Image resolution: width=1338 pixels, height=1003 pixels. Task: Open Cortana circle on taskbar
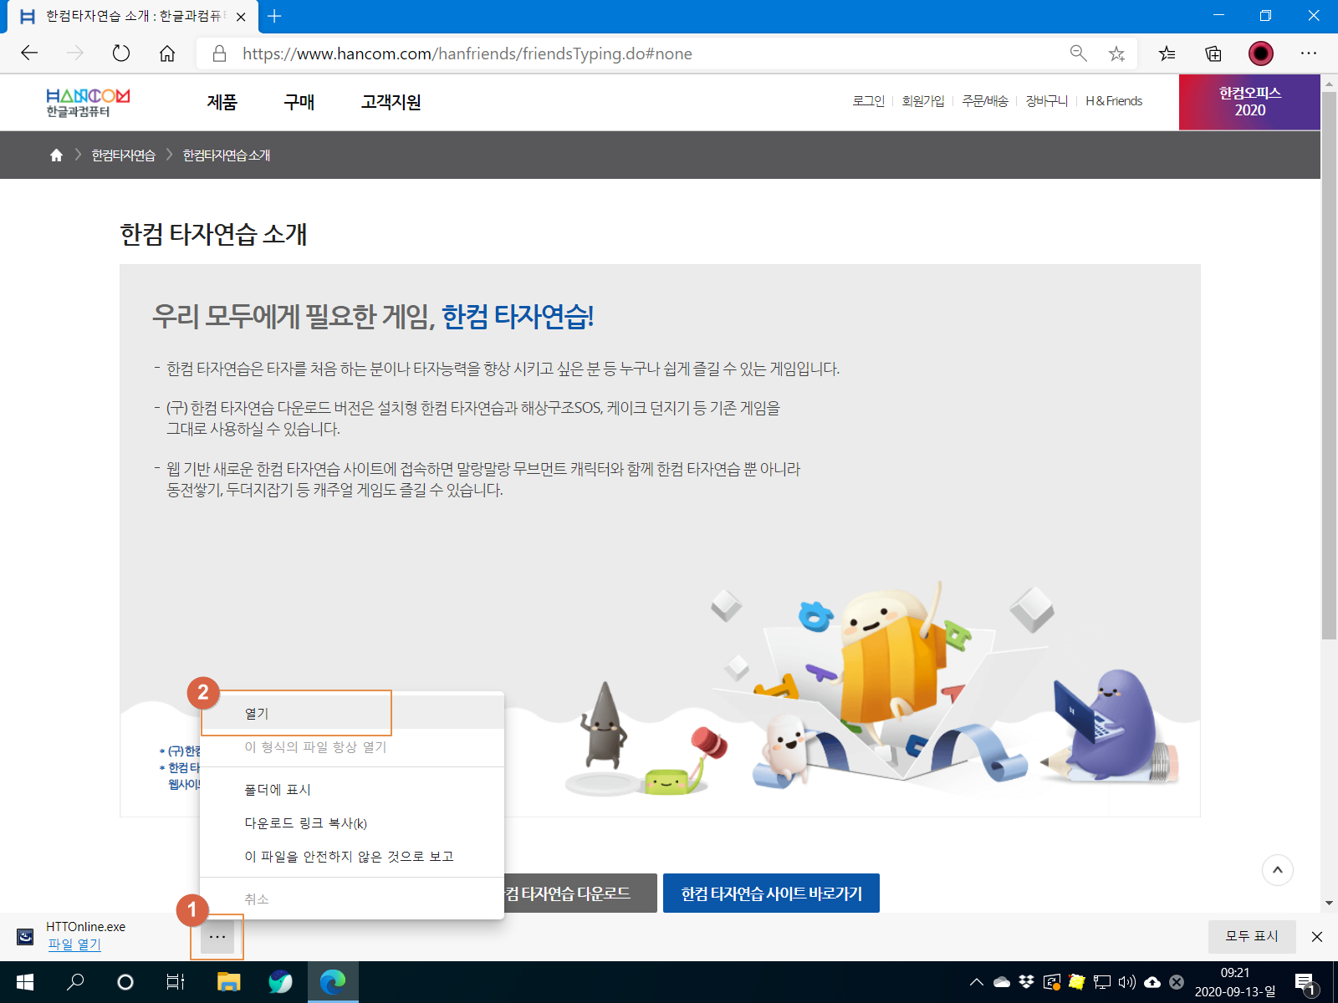(125, 982)
